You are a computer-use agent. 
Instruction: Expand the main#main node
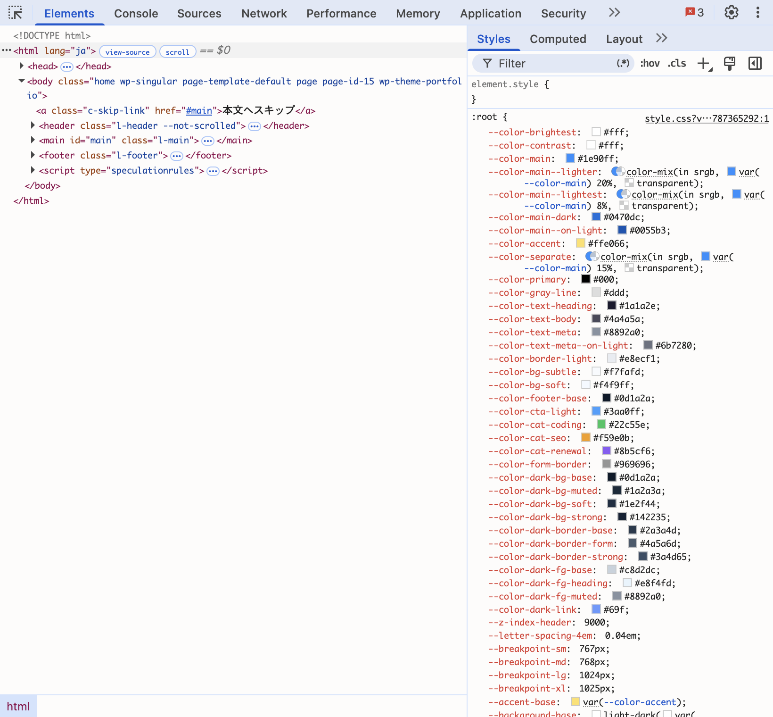(33, 140)
